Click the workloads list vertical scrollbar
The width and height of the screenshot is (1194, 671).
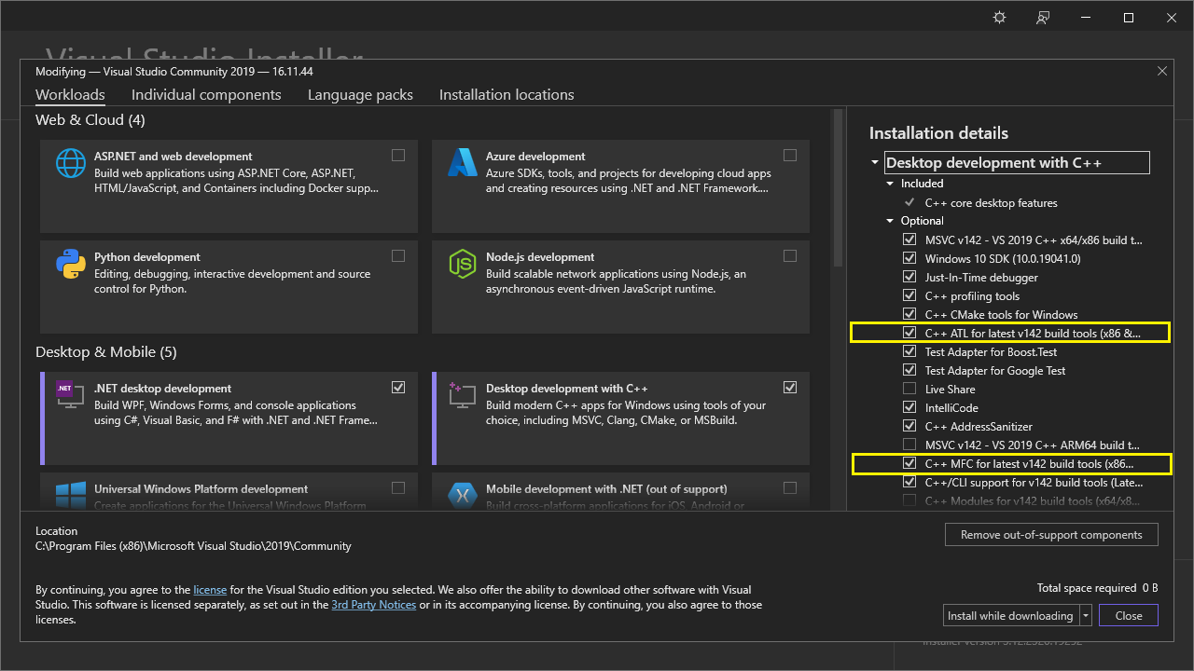pos(838,189)
